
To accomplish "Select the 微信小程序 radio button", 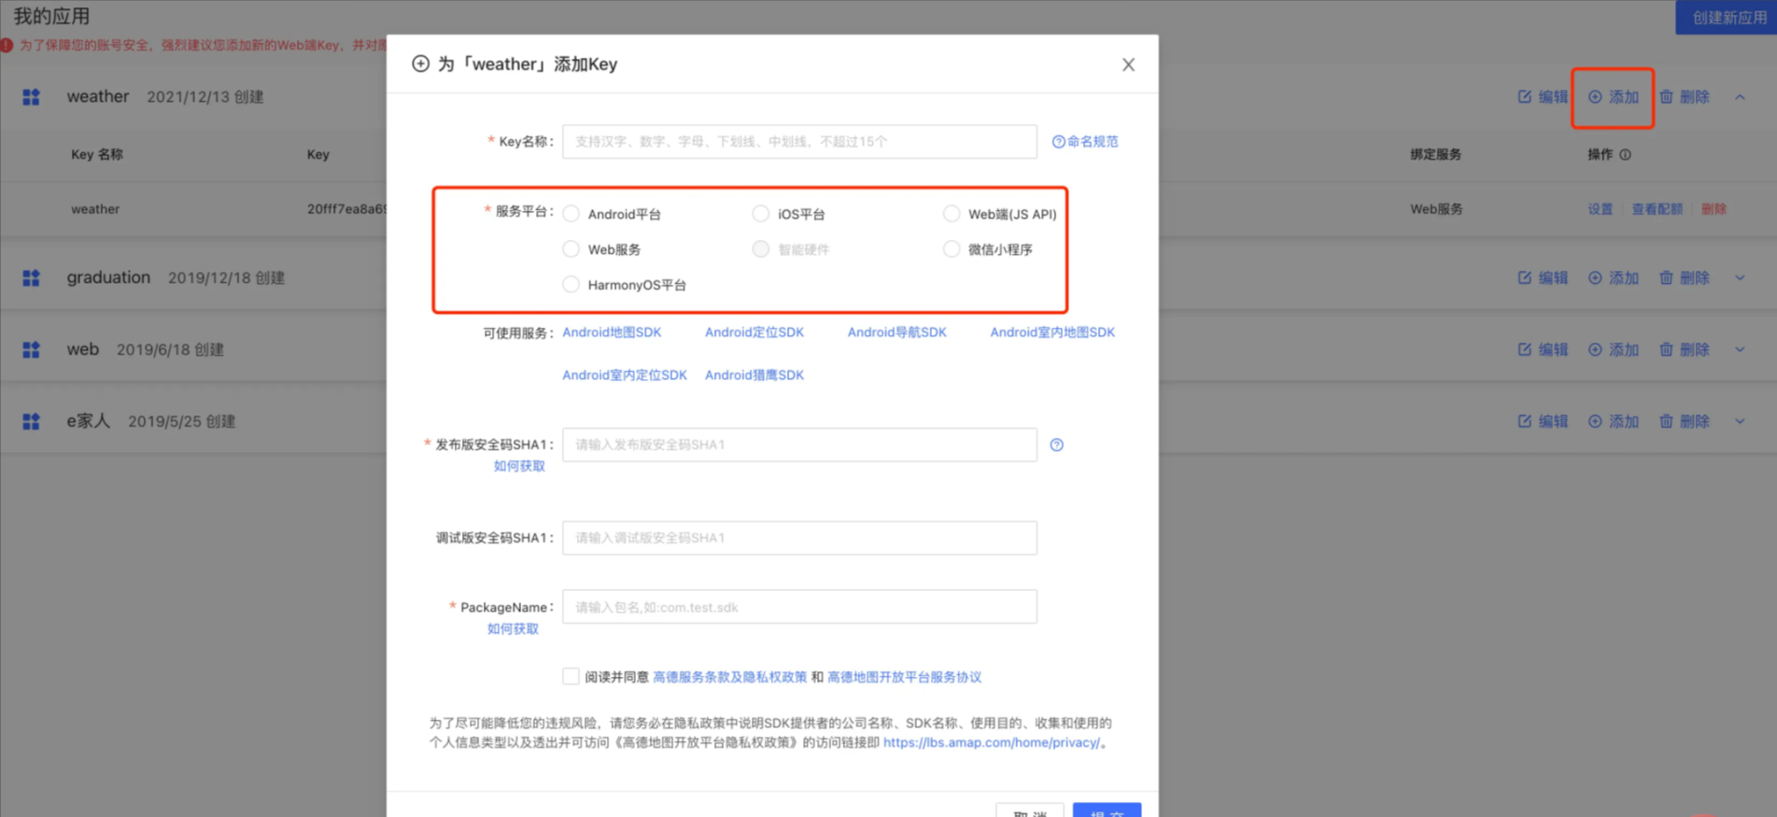I will [x=952, y=249].
